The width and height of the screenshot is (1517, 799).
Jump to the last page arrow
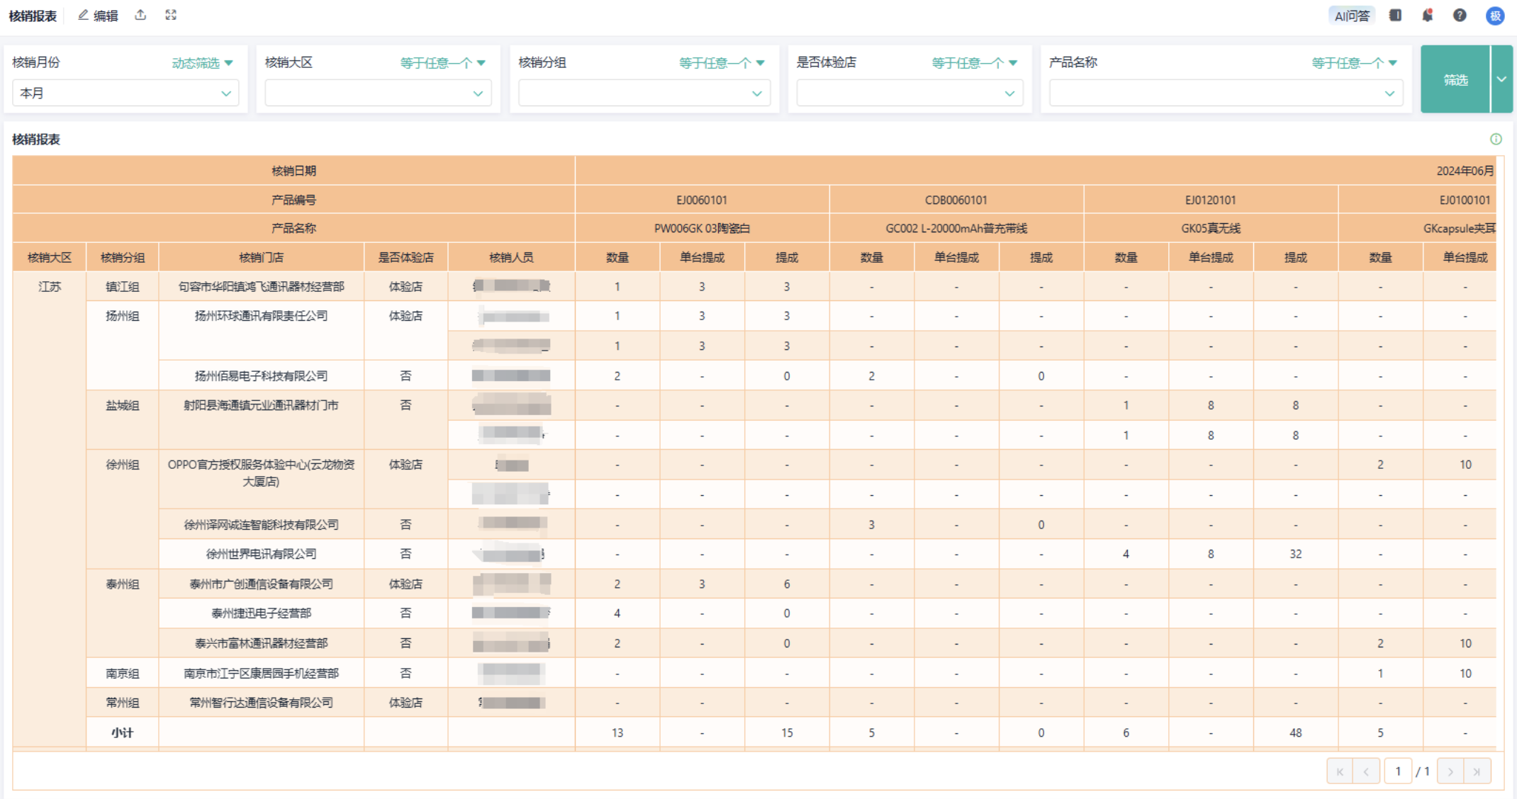[x=1477, y=771]
